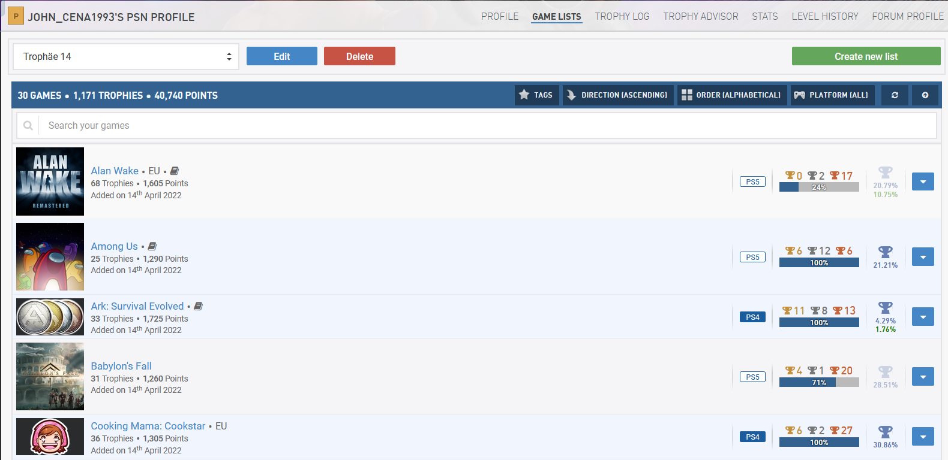
Task: Toggle the Order (Alphabetical) setting
Action: coord(732,95)
